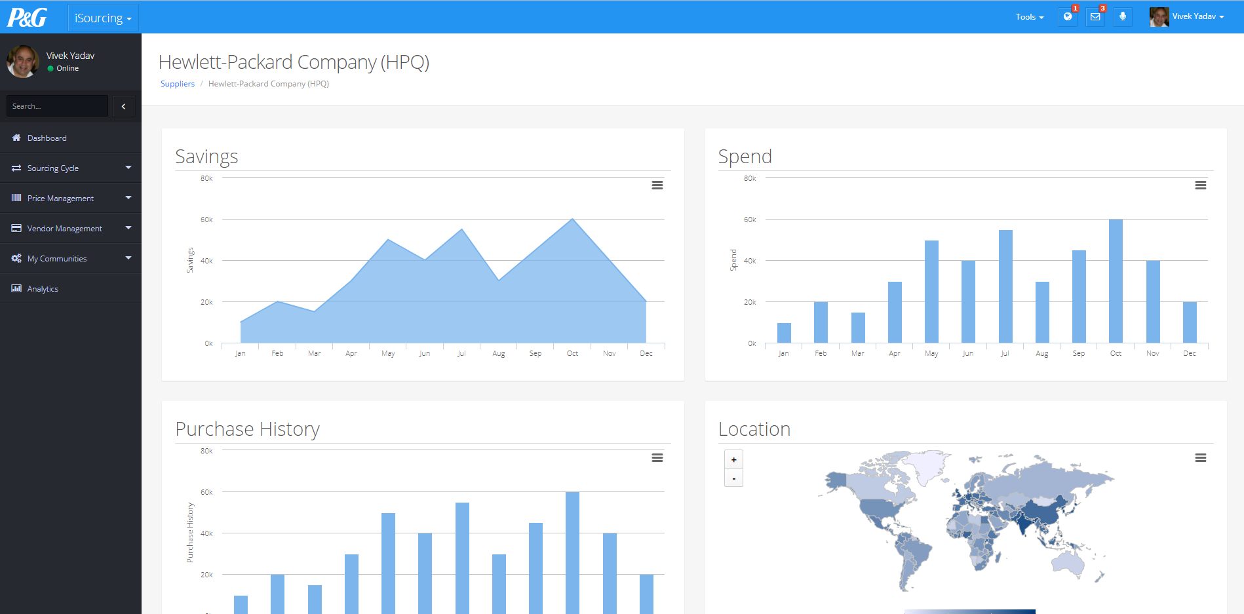1244x614 pixels.
Task: Click the Analytics chart icon
Action: click(16, 288)
